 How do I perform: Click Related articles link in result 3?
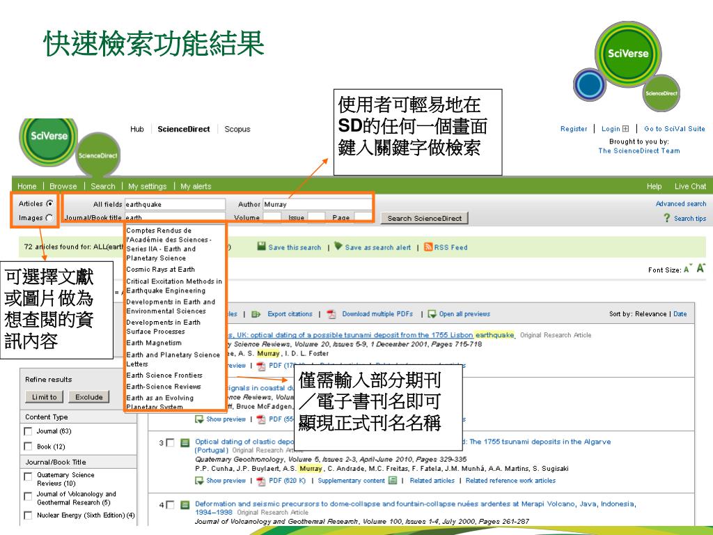tap(432, 481)
